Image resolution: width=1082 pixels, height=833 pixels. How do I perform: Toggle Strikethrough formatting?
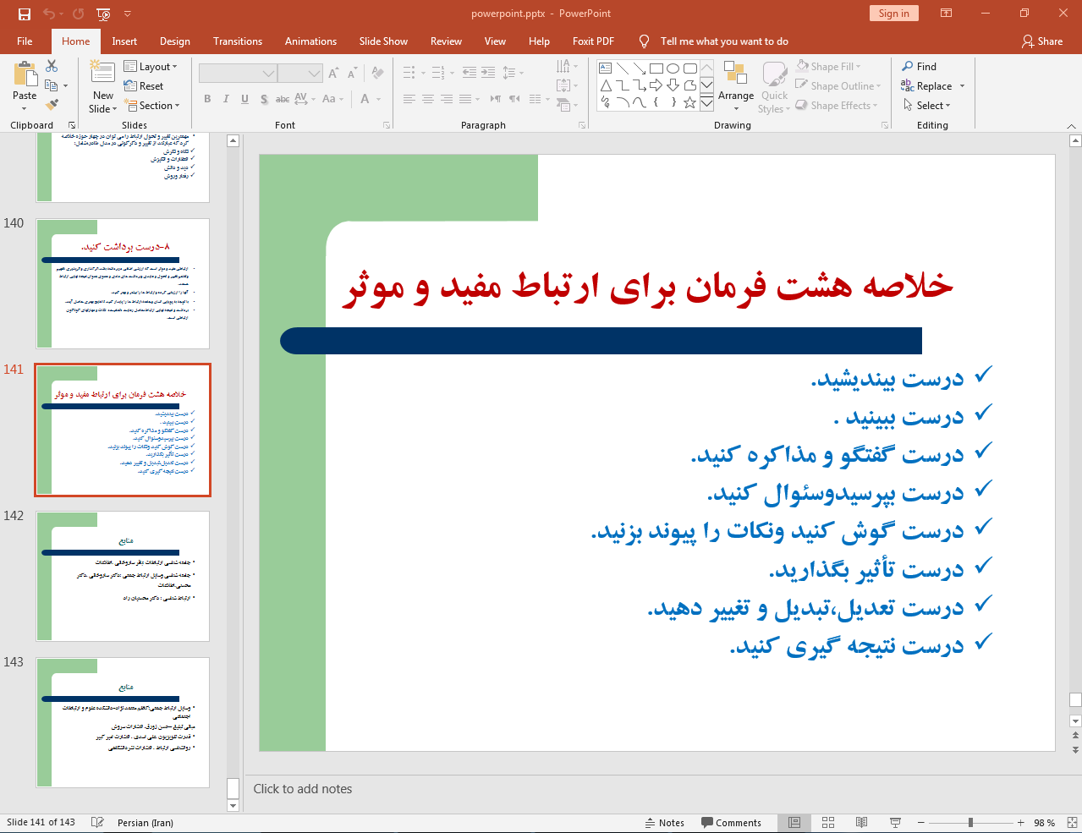tap(283, 99)
